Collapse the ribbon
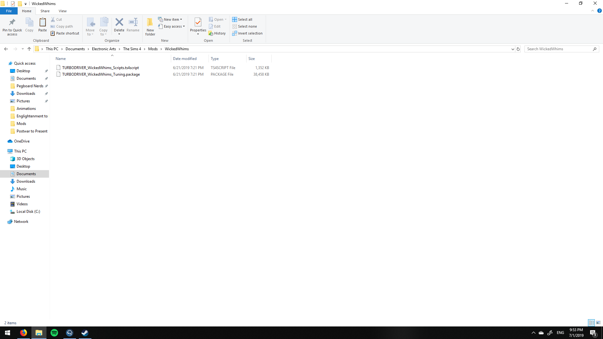This screenshot has height=339, width=603. pyautogui.click(x=593, y=11)
